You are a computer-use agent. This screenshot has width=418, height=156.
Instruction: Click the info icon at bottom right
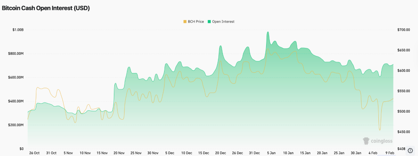410,150
